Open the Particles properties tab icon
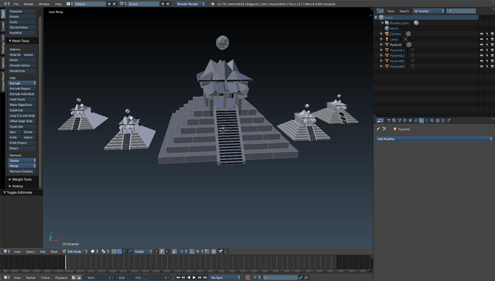Image resolution: width=495 pixels, height=281 pixels. point(443,120)
